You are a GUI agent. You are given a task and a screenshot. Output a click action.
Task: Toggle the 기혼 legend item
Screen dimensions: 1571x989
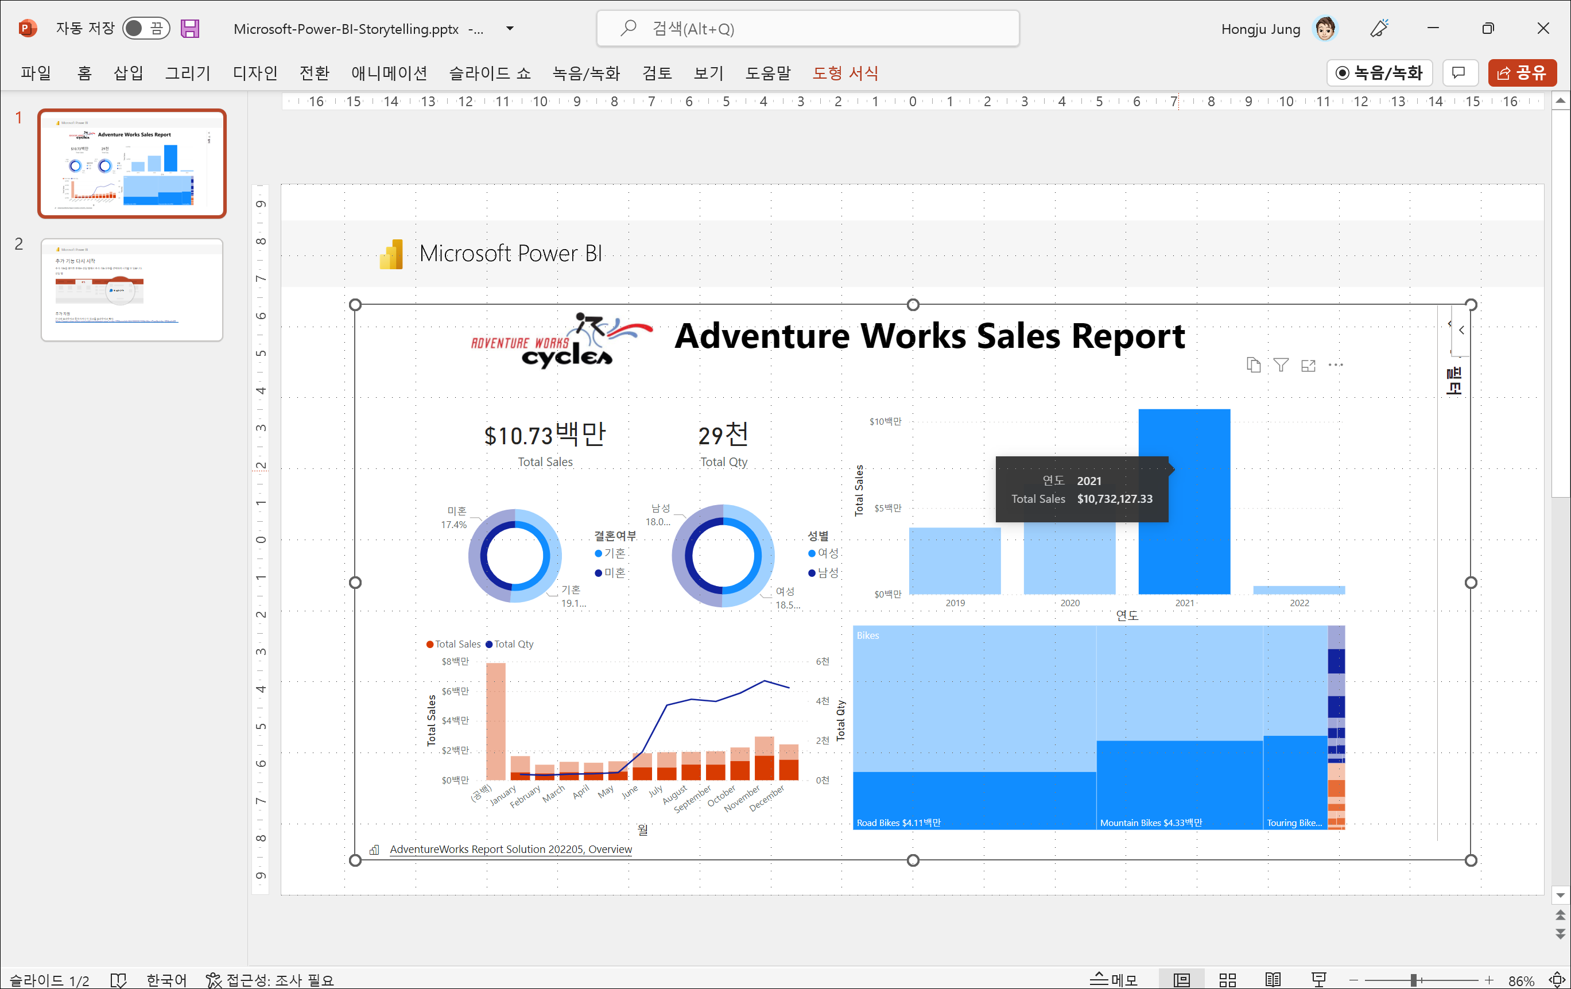click(x=610, y=553)
